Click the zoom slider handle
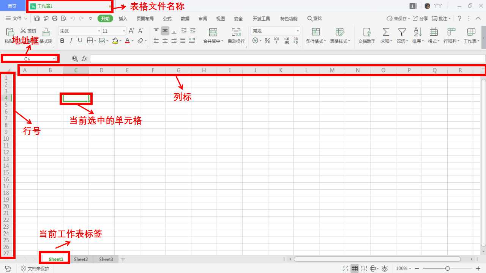486x273 pixels. pos(448,268)
